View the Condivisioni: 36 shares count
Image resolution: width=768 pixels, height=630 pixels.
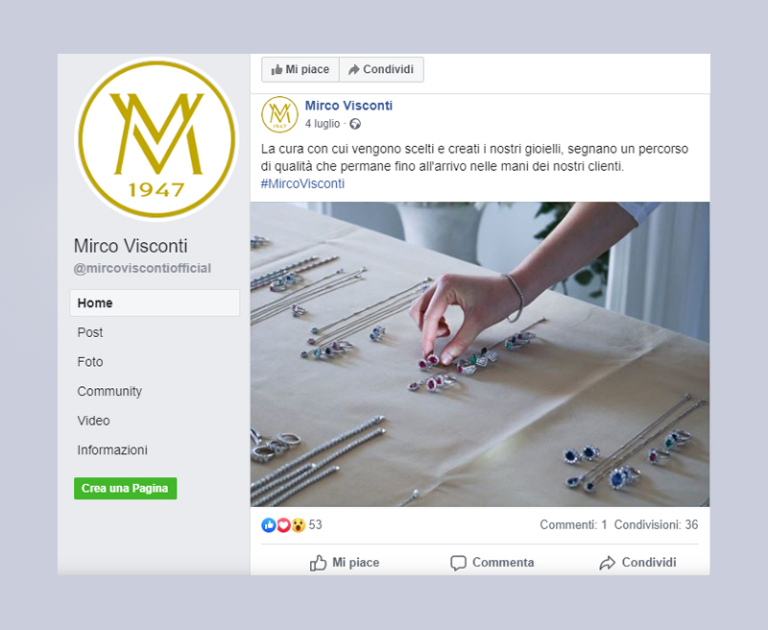coord(657,524)
